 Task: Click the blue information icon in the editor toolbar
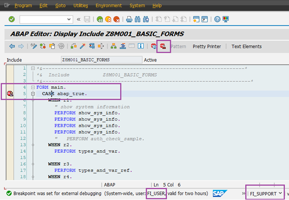point(141,46)
